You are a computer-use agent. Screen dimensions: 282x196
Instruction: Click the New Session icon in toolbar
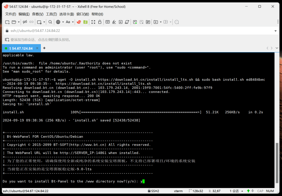[7, 22]
